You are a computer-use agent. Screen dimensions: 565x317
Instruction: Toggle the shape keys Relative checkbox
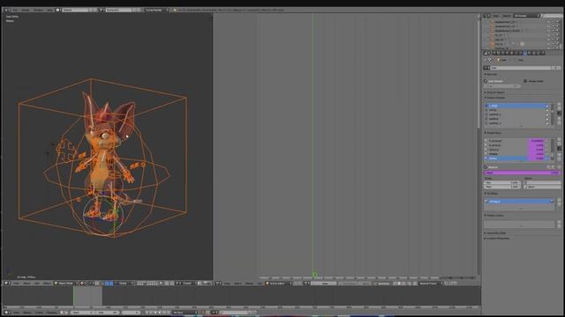pos(486,167)
